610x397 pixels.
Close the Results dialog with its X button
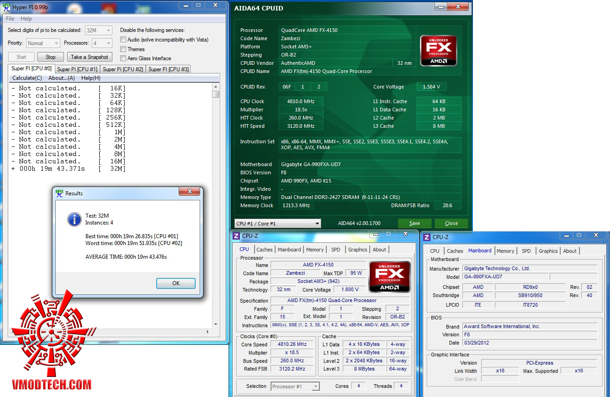coord(189,192)
